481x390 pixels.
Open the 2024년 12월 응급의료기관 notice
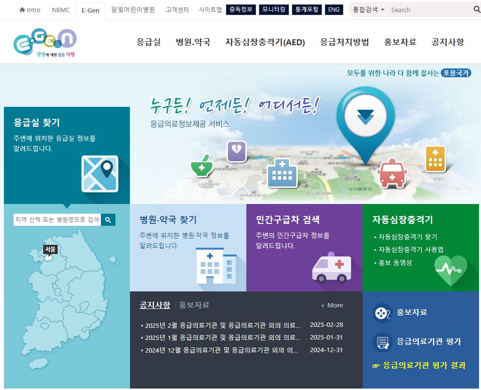pyautogui.click(x=221, y=350)
